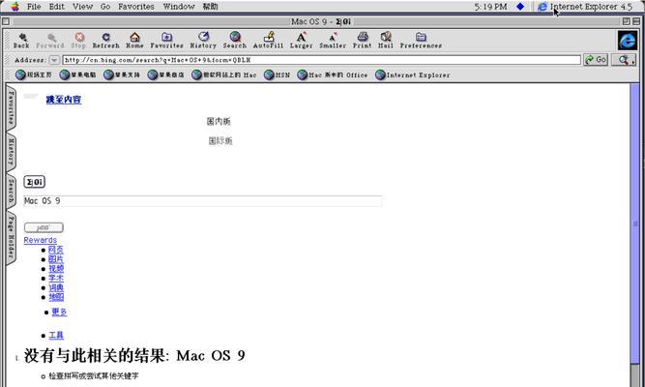The width and height of the screenshot is (645, 387).
Task: Open the Favorites menu in menu bar
Action: click(136, 7)
